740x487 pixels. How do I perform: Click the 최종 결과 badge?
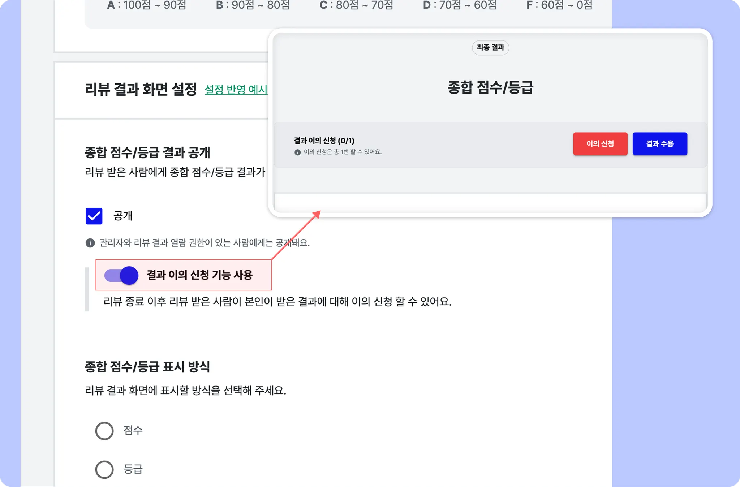pos(490,47)
